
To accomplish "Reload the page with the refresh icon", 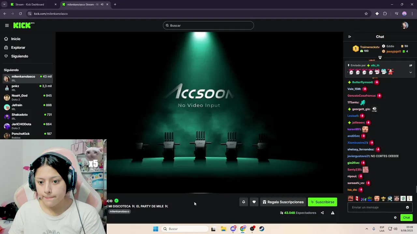I will (x=20, y=14).
